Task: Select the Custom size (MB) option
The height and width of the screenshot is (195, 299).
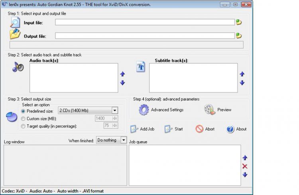Action: [x=23, y=119]
